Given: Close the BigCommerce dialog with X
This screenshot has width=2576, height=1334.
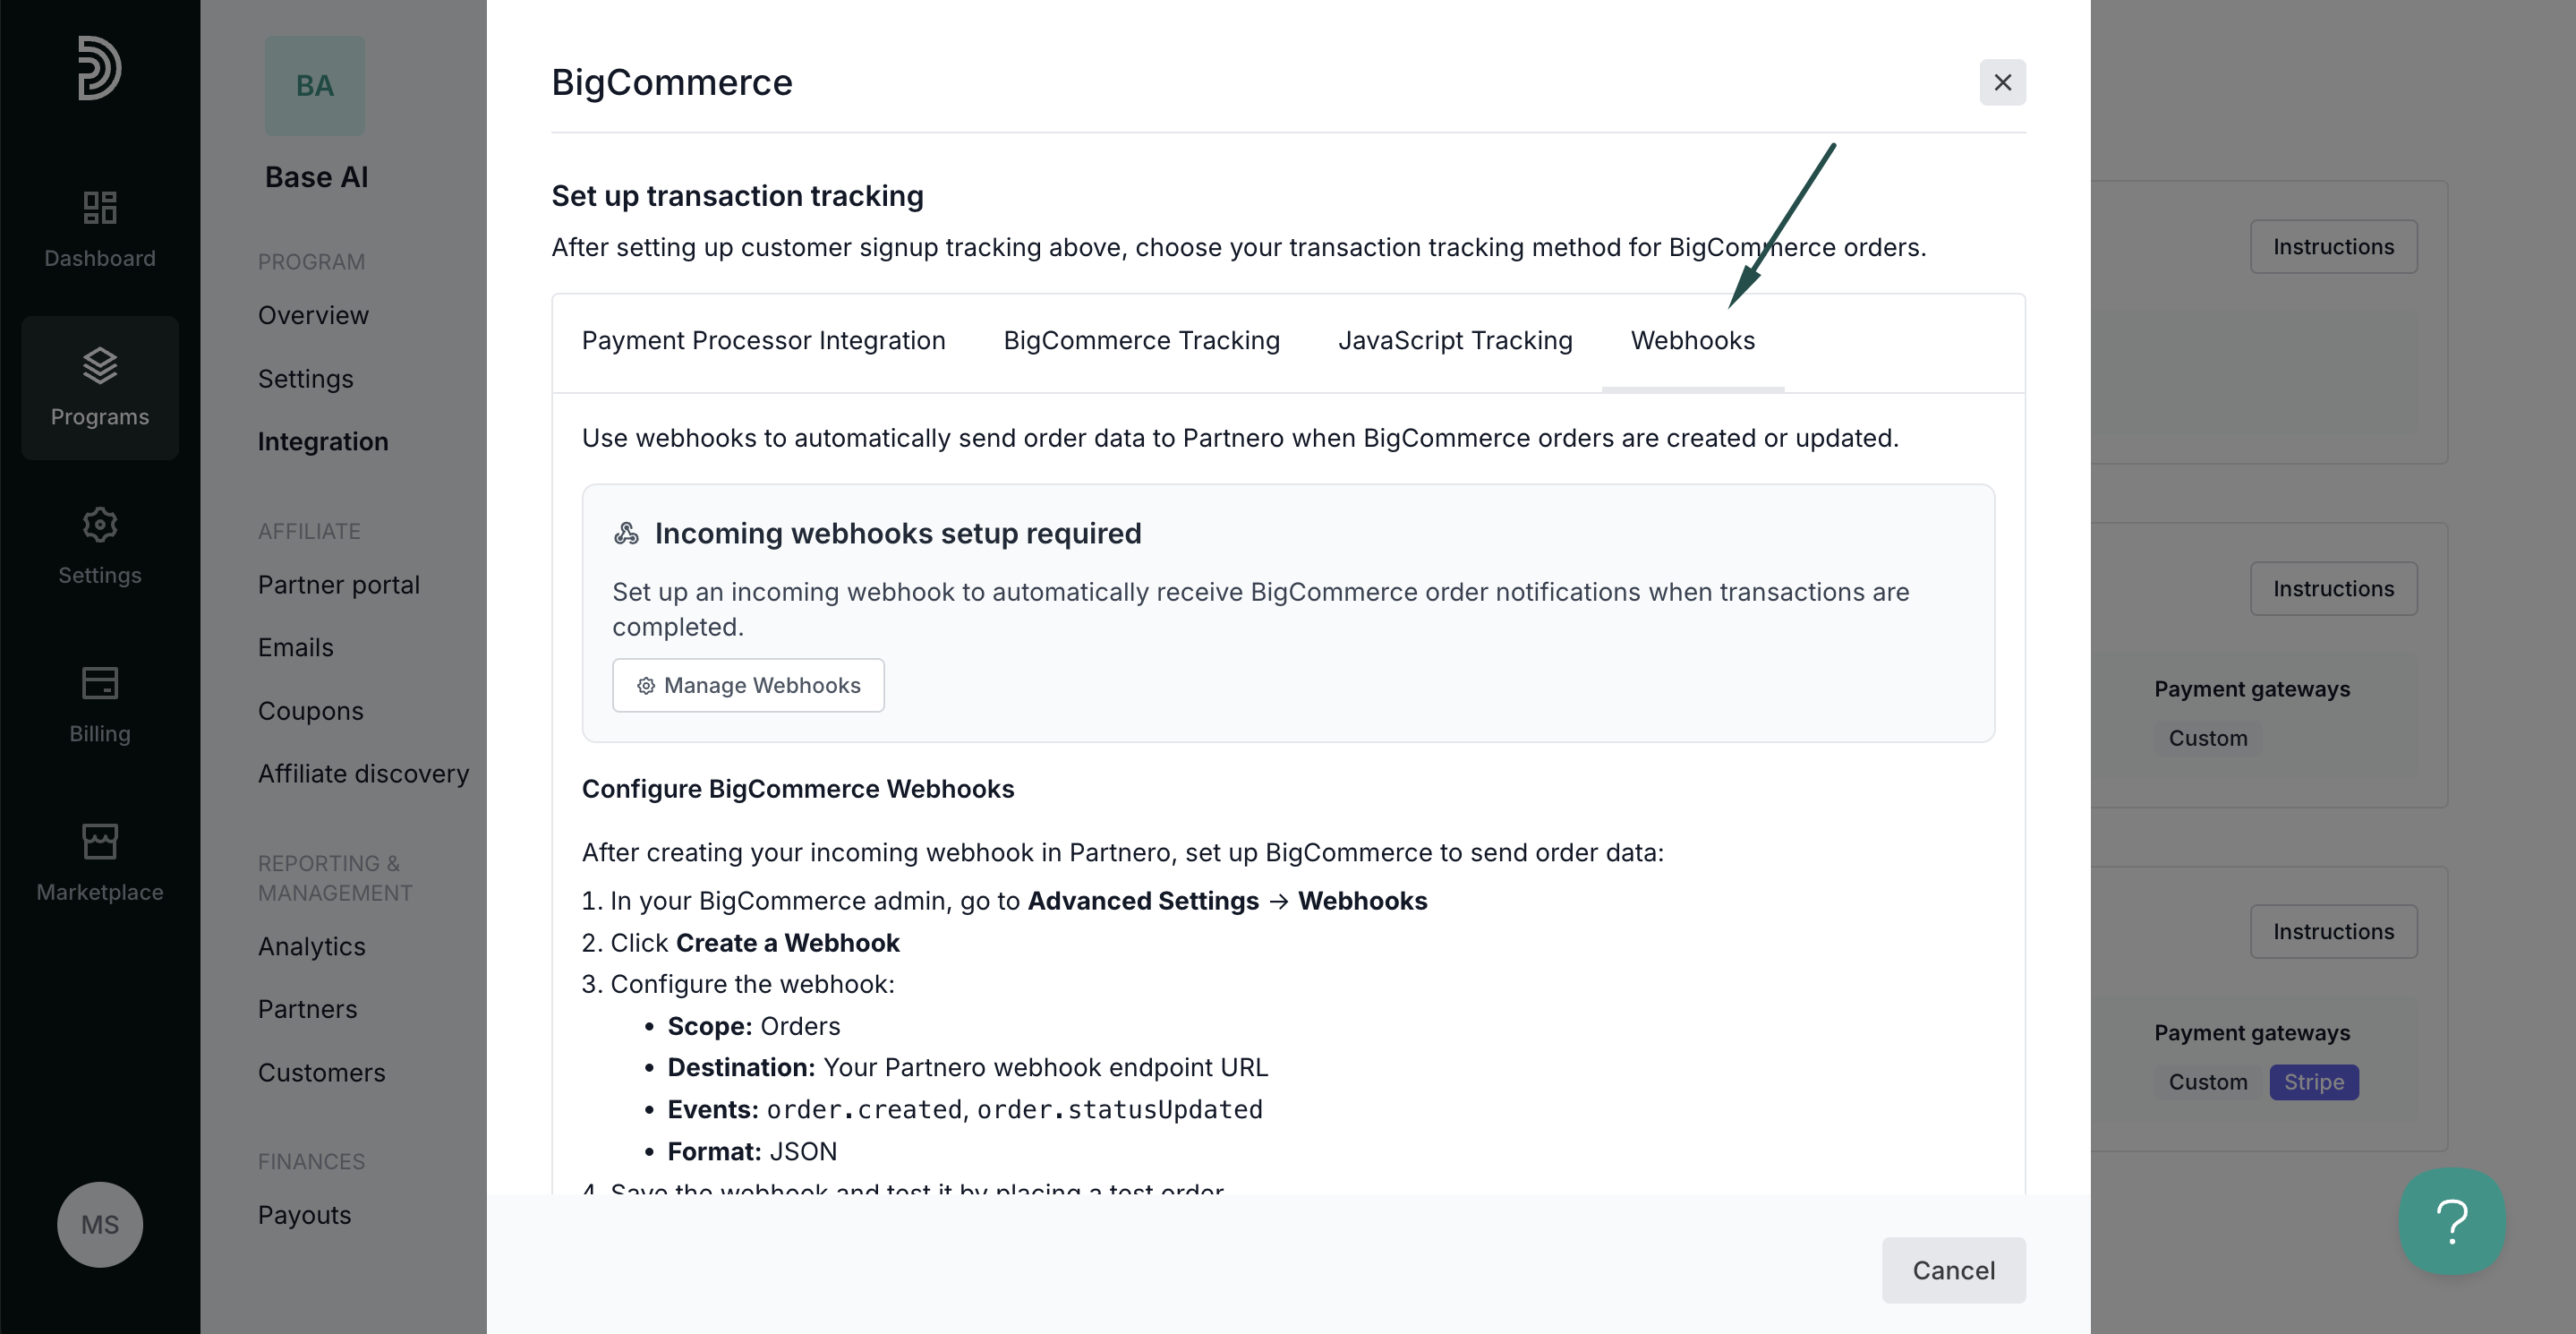Looking at the screenshot, I should click(x=2002, y=82).
